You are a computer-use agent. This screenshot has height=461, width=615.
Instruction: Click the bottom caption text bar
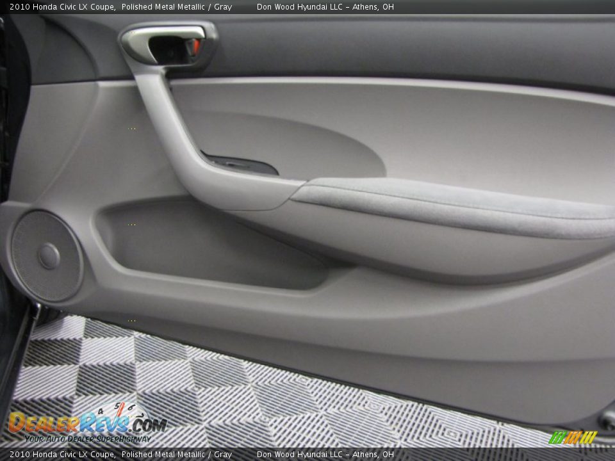[x=307, y=455]
